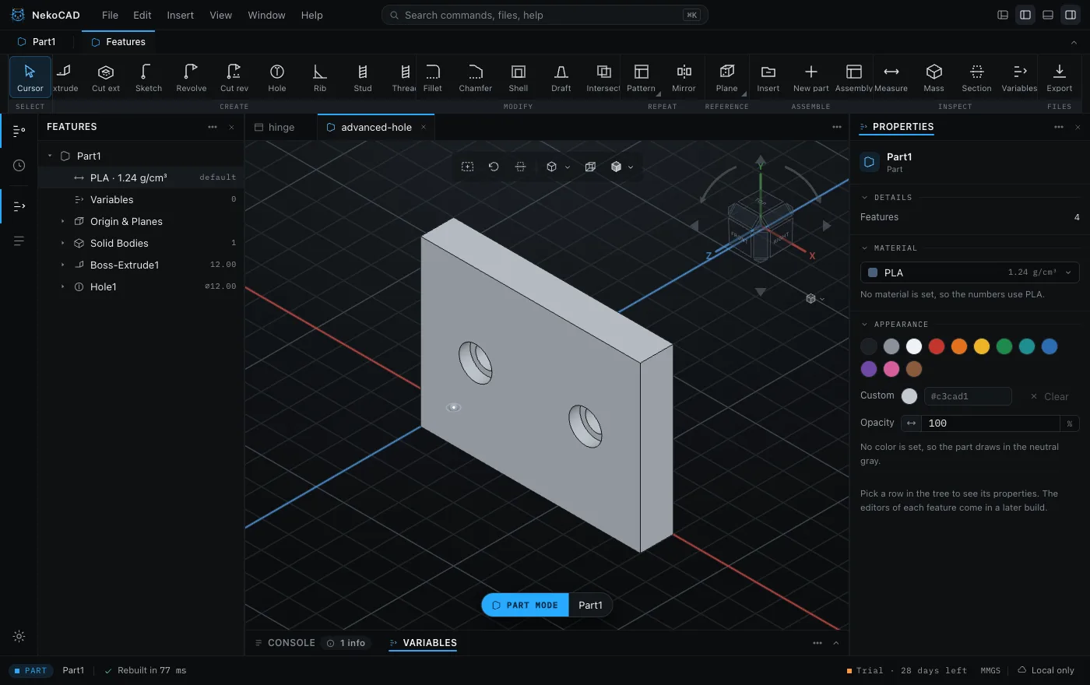Click the MMGS units in status bar

point(990,670)
